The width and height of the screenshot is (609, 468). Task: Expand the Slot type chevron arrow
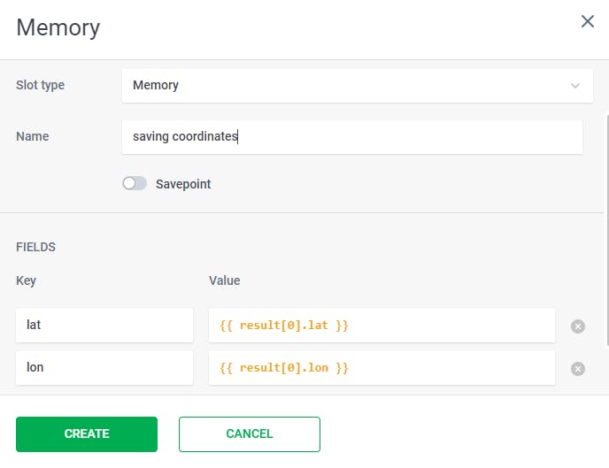tap(575, 86)
